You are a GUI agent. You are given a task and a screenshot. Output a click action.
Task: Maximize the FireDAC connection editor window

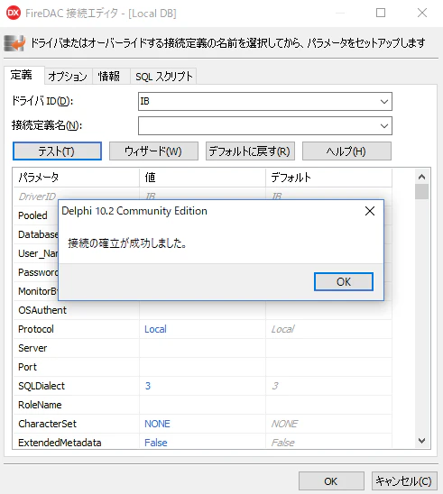[x=381, y=13]
